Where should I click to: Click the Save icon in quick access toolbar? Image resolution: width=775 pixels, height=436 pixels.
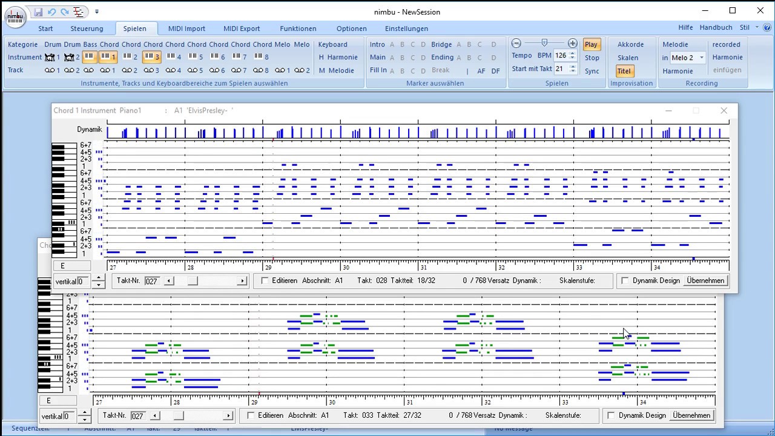38,12
